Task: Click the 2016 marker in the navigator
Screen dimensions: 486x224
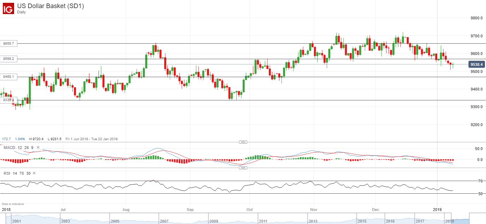Action: point(390,221)
